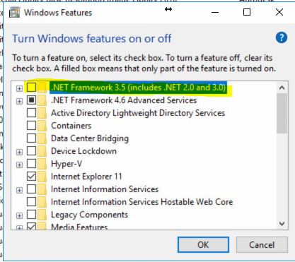Click the folder icon beside Containers

point(42,126)
